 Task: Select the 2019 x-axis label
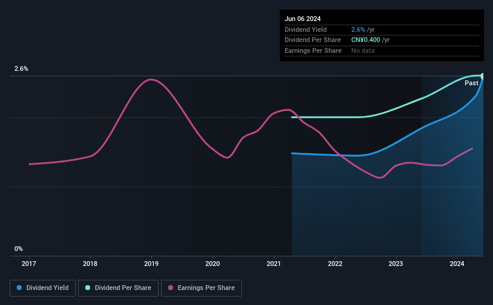coord(151,264)
